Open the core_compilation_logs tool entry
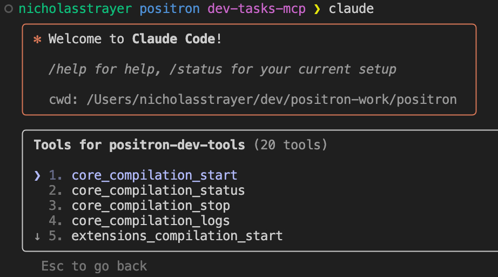The width and height of the screenshot is (498, 277). [151, 221]
